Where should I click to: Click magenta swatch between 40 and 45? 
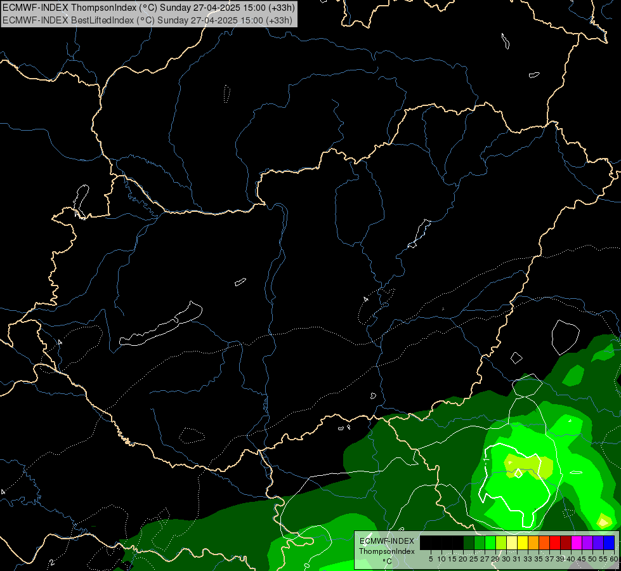pos(577,542)
